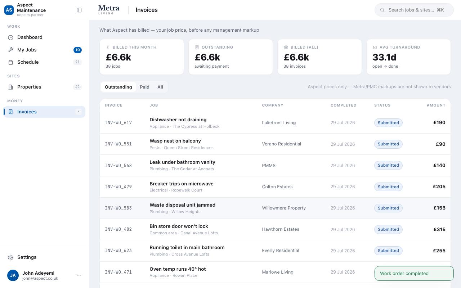Click the My Jobs count badge 10

click(x=77, y=50)
